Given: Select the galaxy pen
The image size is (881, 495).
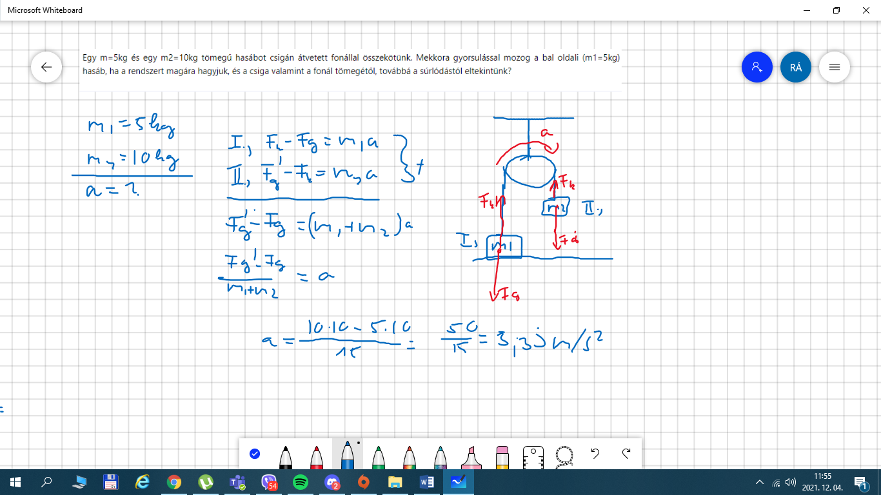Looking at the screenshot, I should [x=440, y=456].
